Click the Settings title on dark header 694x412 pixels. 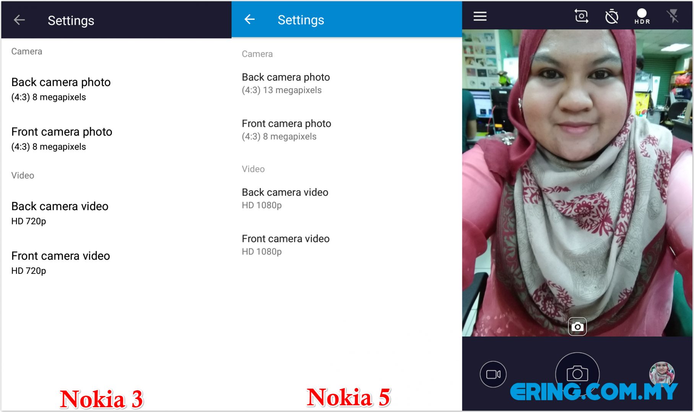(x=71, y=21)
